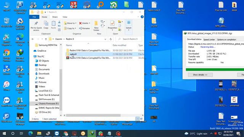
Task: Sort files by the Name column header
Action: (x=69, y=45)
